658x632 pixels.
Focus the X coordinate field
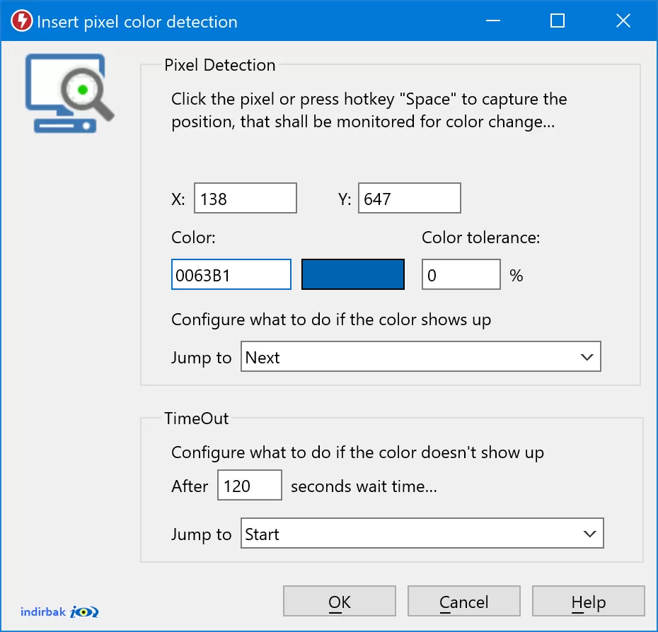tap(245, 198)
